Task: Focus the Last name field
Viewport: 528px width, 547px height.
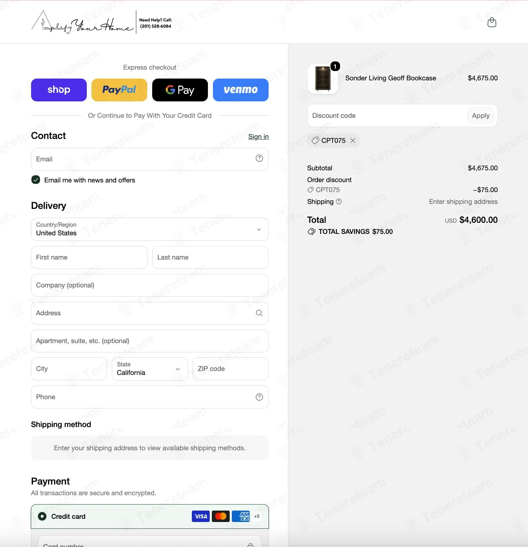Action: coord(210,257)
